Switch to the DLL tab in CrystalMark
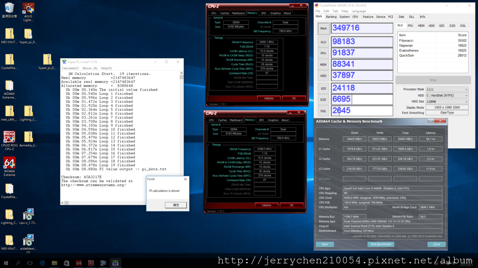The width and height of the screenshot is (478, 268). 412,17
